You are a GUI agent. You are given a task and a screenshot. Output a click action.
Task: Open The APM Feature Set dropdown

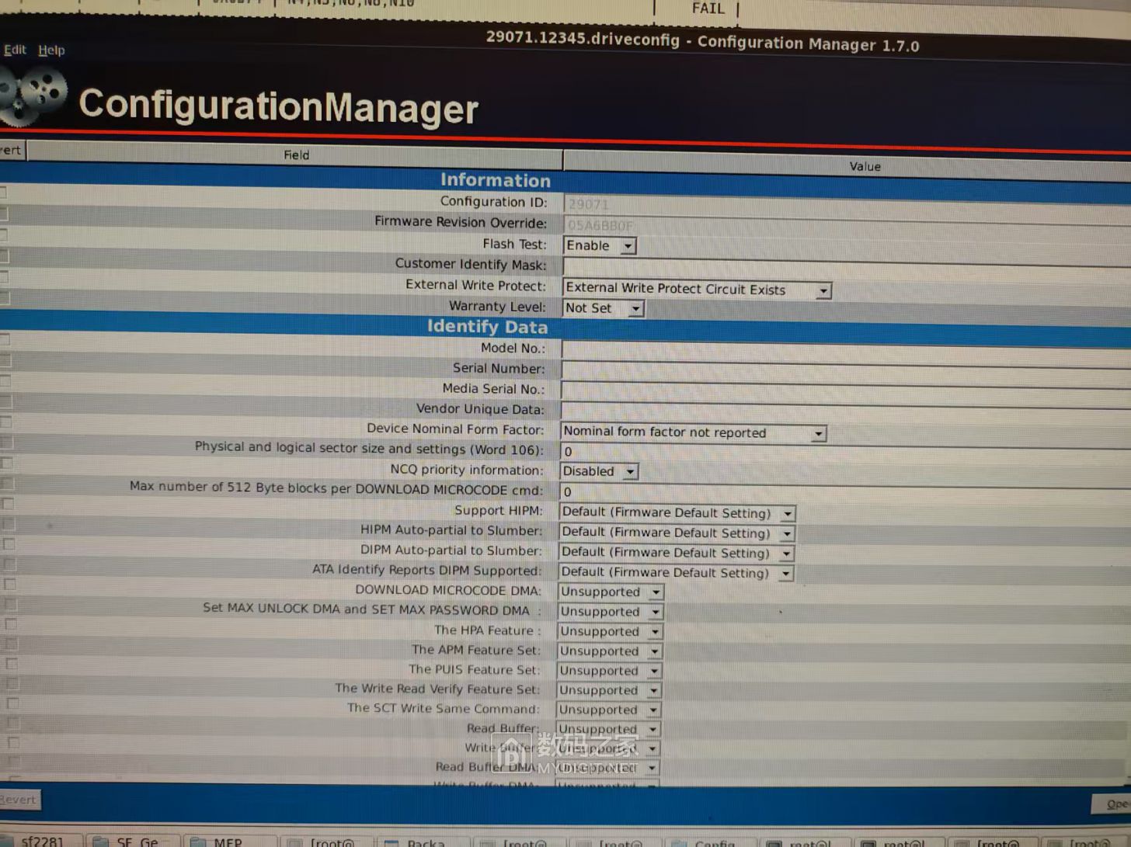610,651
